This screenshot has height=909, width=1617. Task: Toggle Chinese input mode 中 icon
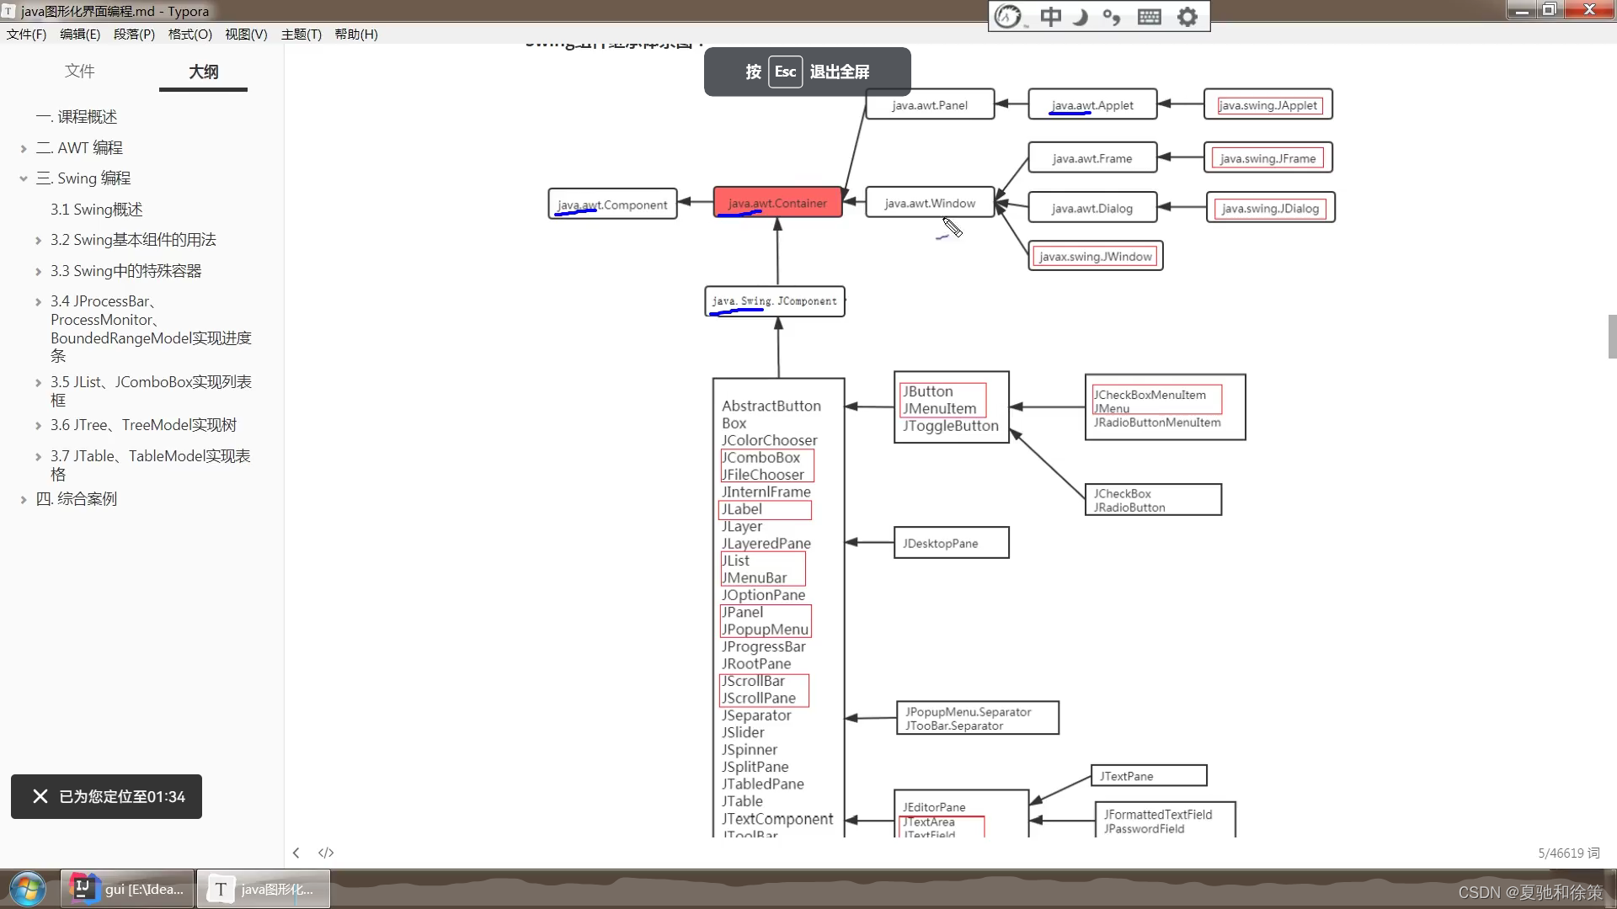(1050, 17)
